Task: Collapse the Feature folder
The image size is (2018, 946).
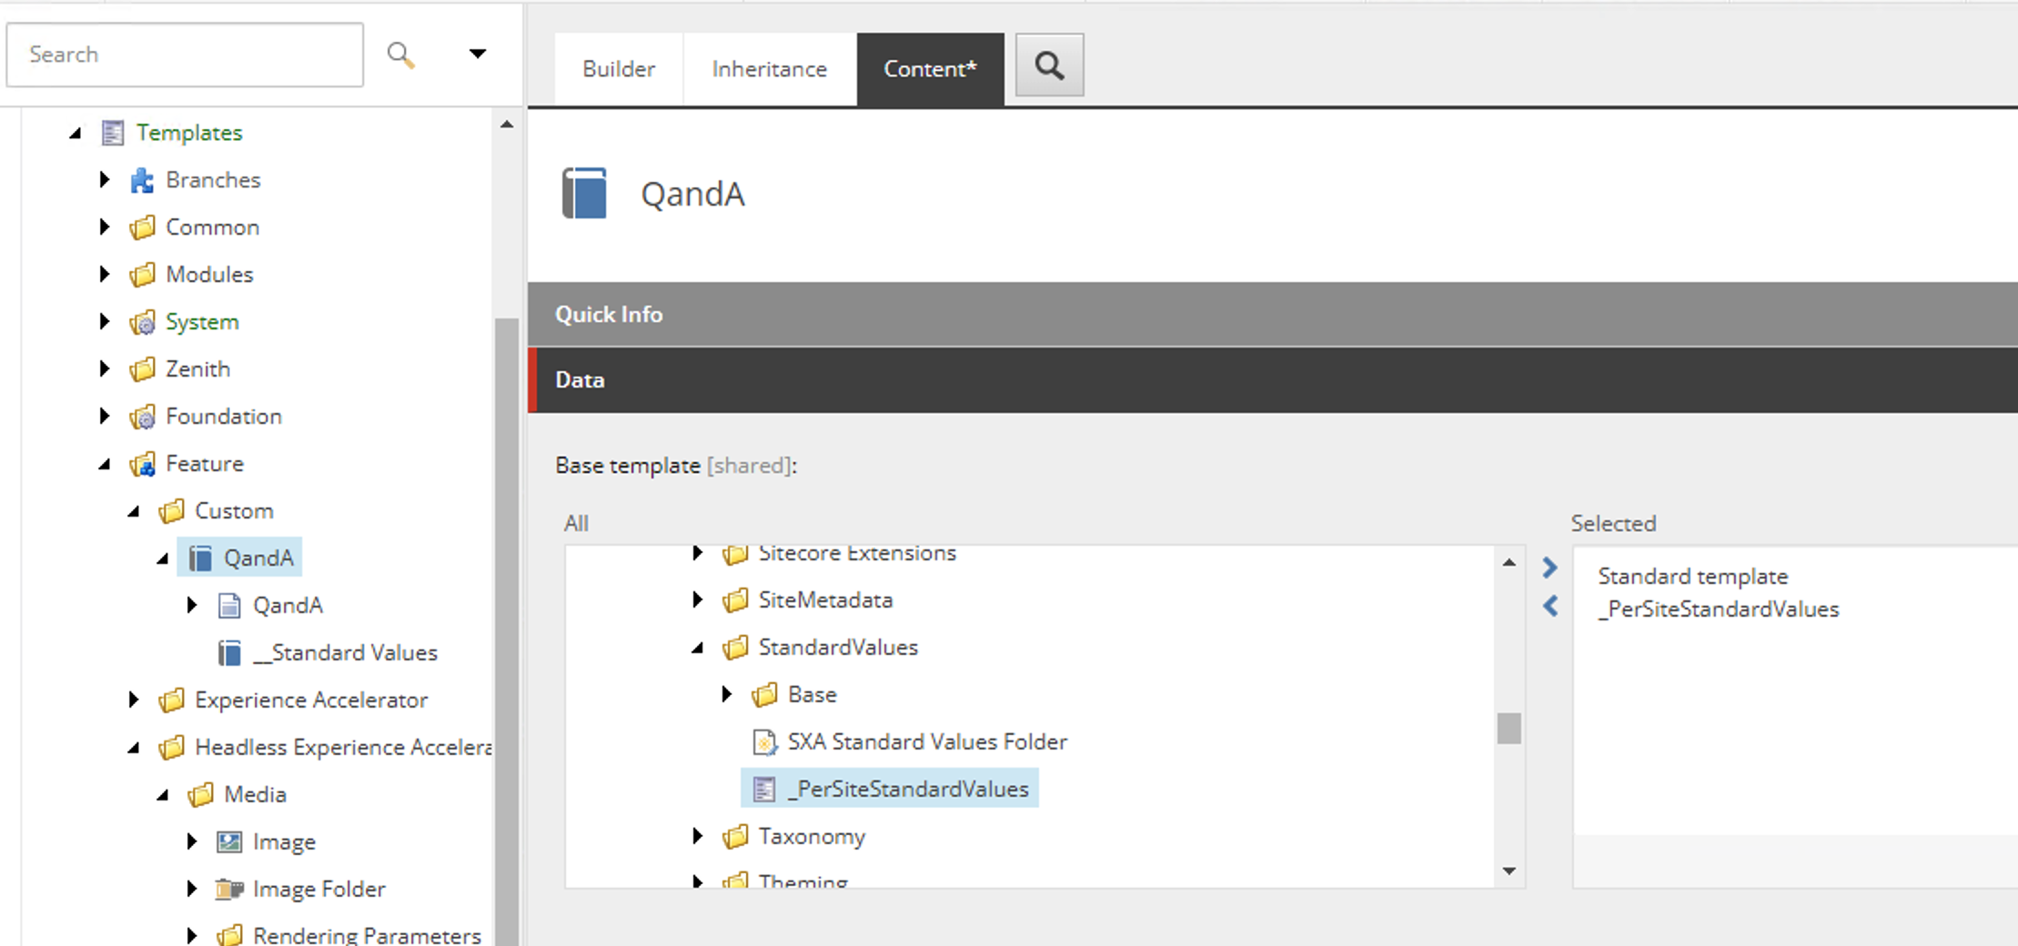Action: pos(105,465)
